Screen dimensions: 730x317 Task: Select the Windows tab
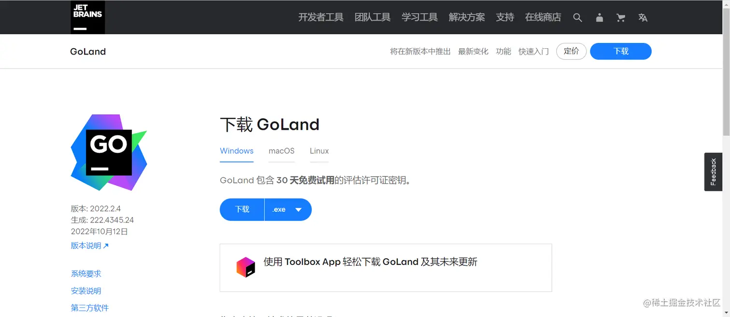pos(237,151)
